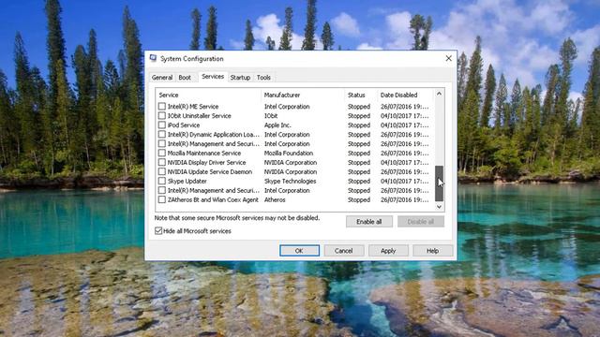Image resolution: width=600 pixels, height=337 pixels.
Task: Click the Apply button
Action: click(x=388, y=251)
